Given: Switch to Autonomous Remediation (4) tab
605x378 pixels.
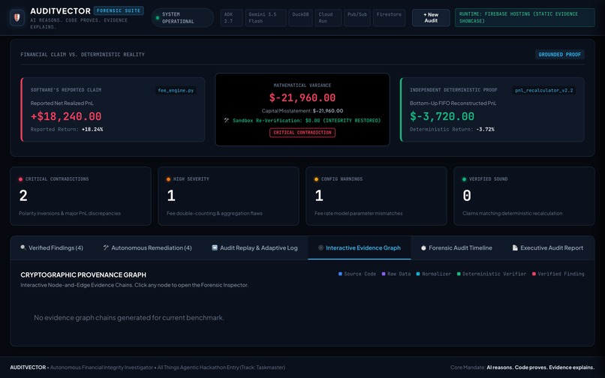Looking at the screenshot, I should pos(147,247).
